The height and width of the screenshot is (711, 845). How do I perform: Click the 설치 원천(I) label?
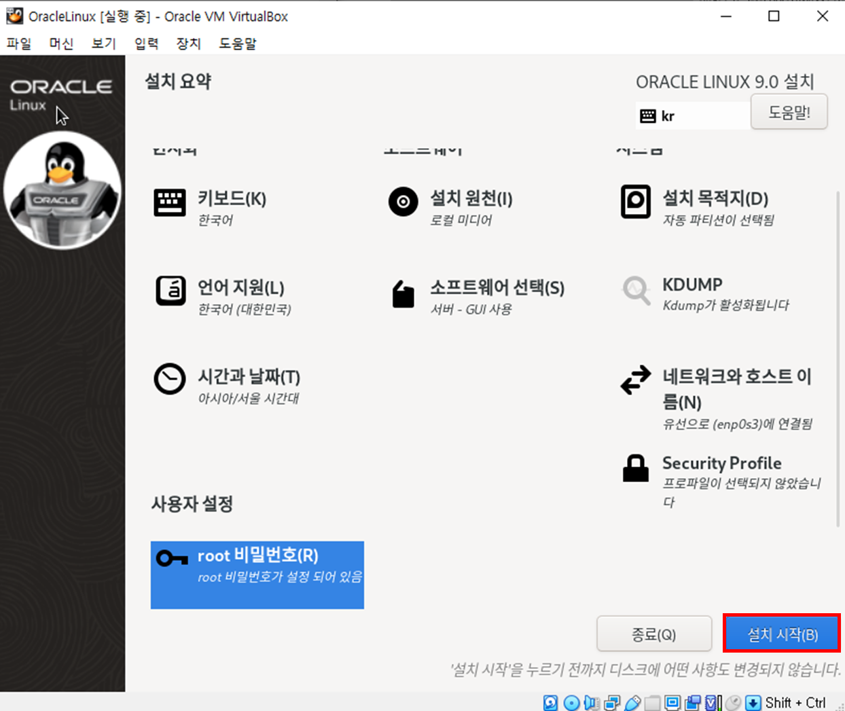point(471,198)
